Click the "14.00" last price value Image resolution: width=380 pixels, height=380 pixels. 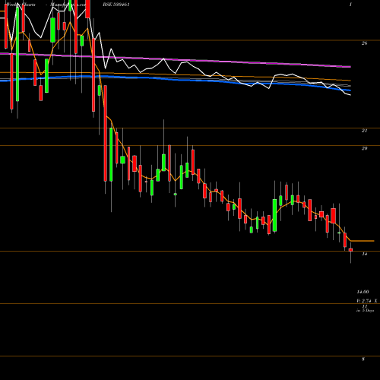click(363, 292)
